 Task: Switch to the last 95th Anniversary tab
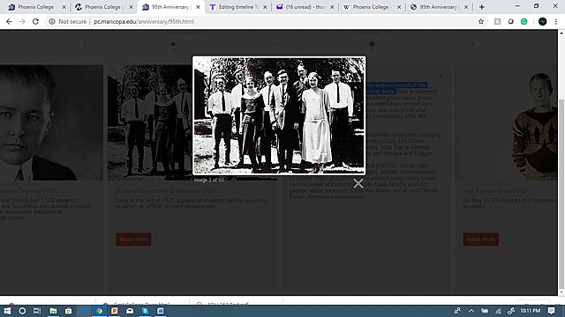pos(440,7)
